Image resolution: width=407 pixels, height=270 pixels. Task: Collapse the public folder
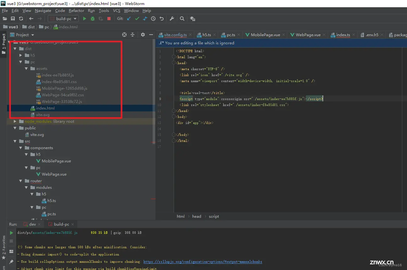click(x=15, y=128)
